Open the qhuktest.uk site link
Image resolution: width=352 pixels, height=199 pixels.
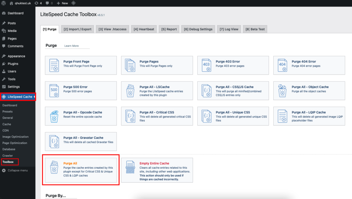coord(20,3)
